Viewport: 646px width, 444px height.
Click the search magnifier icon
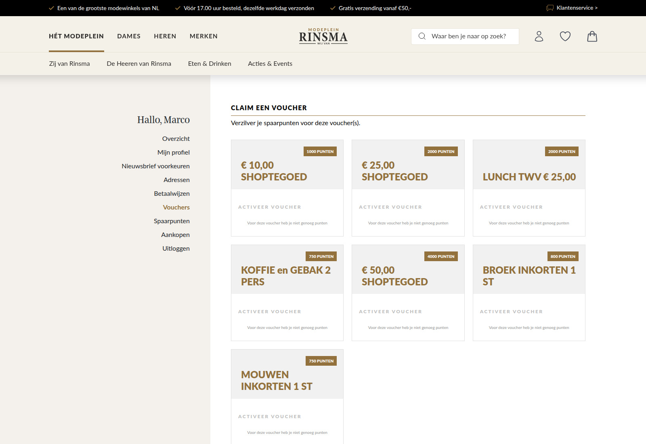[422, 36]
